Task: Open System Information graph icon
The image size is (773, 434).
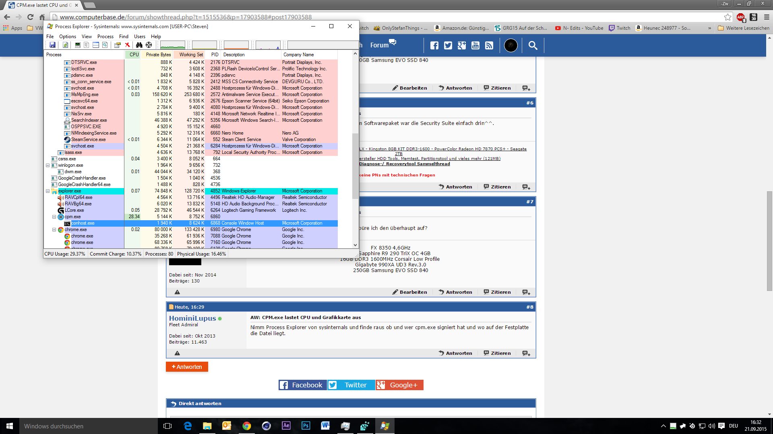Action: coord(78,45)
